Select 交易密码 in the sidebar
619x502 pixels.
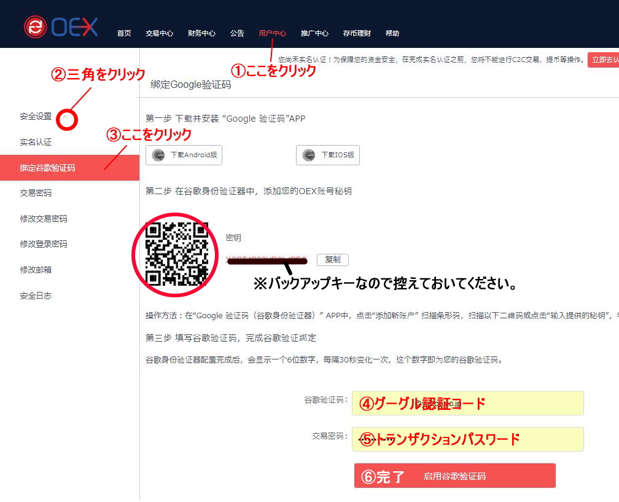point(36,193)
